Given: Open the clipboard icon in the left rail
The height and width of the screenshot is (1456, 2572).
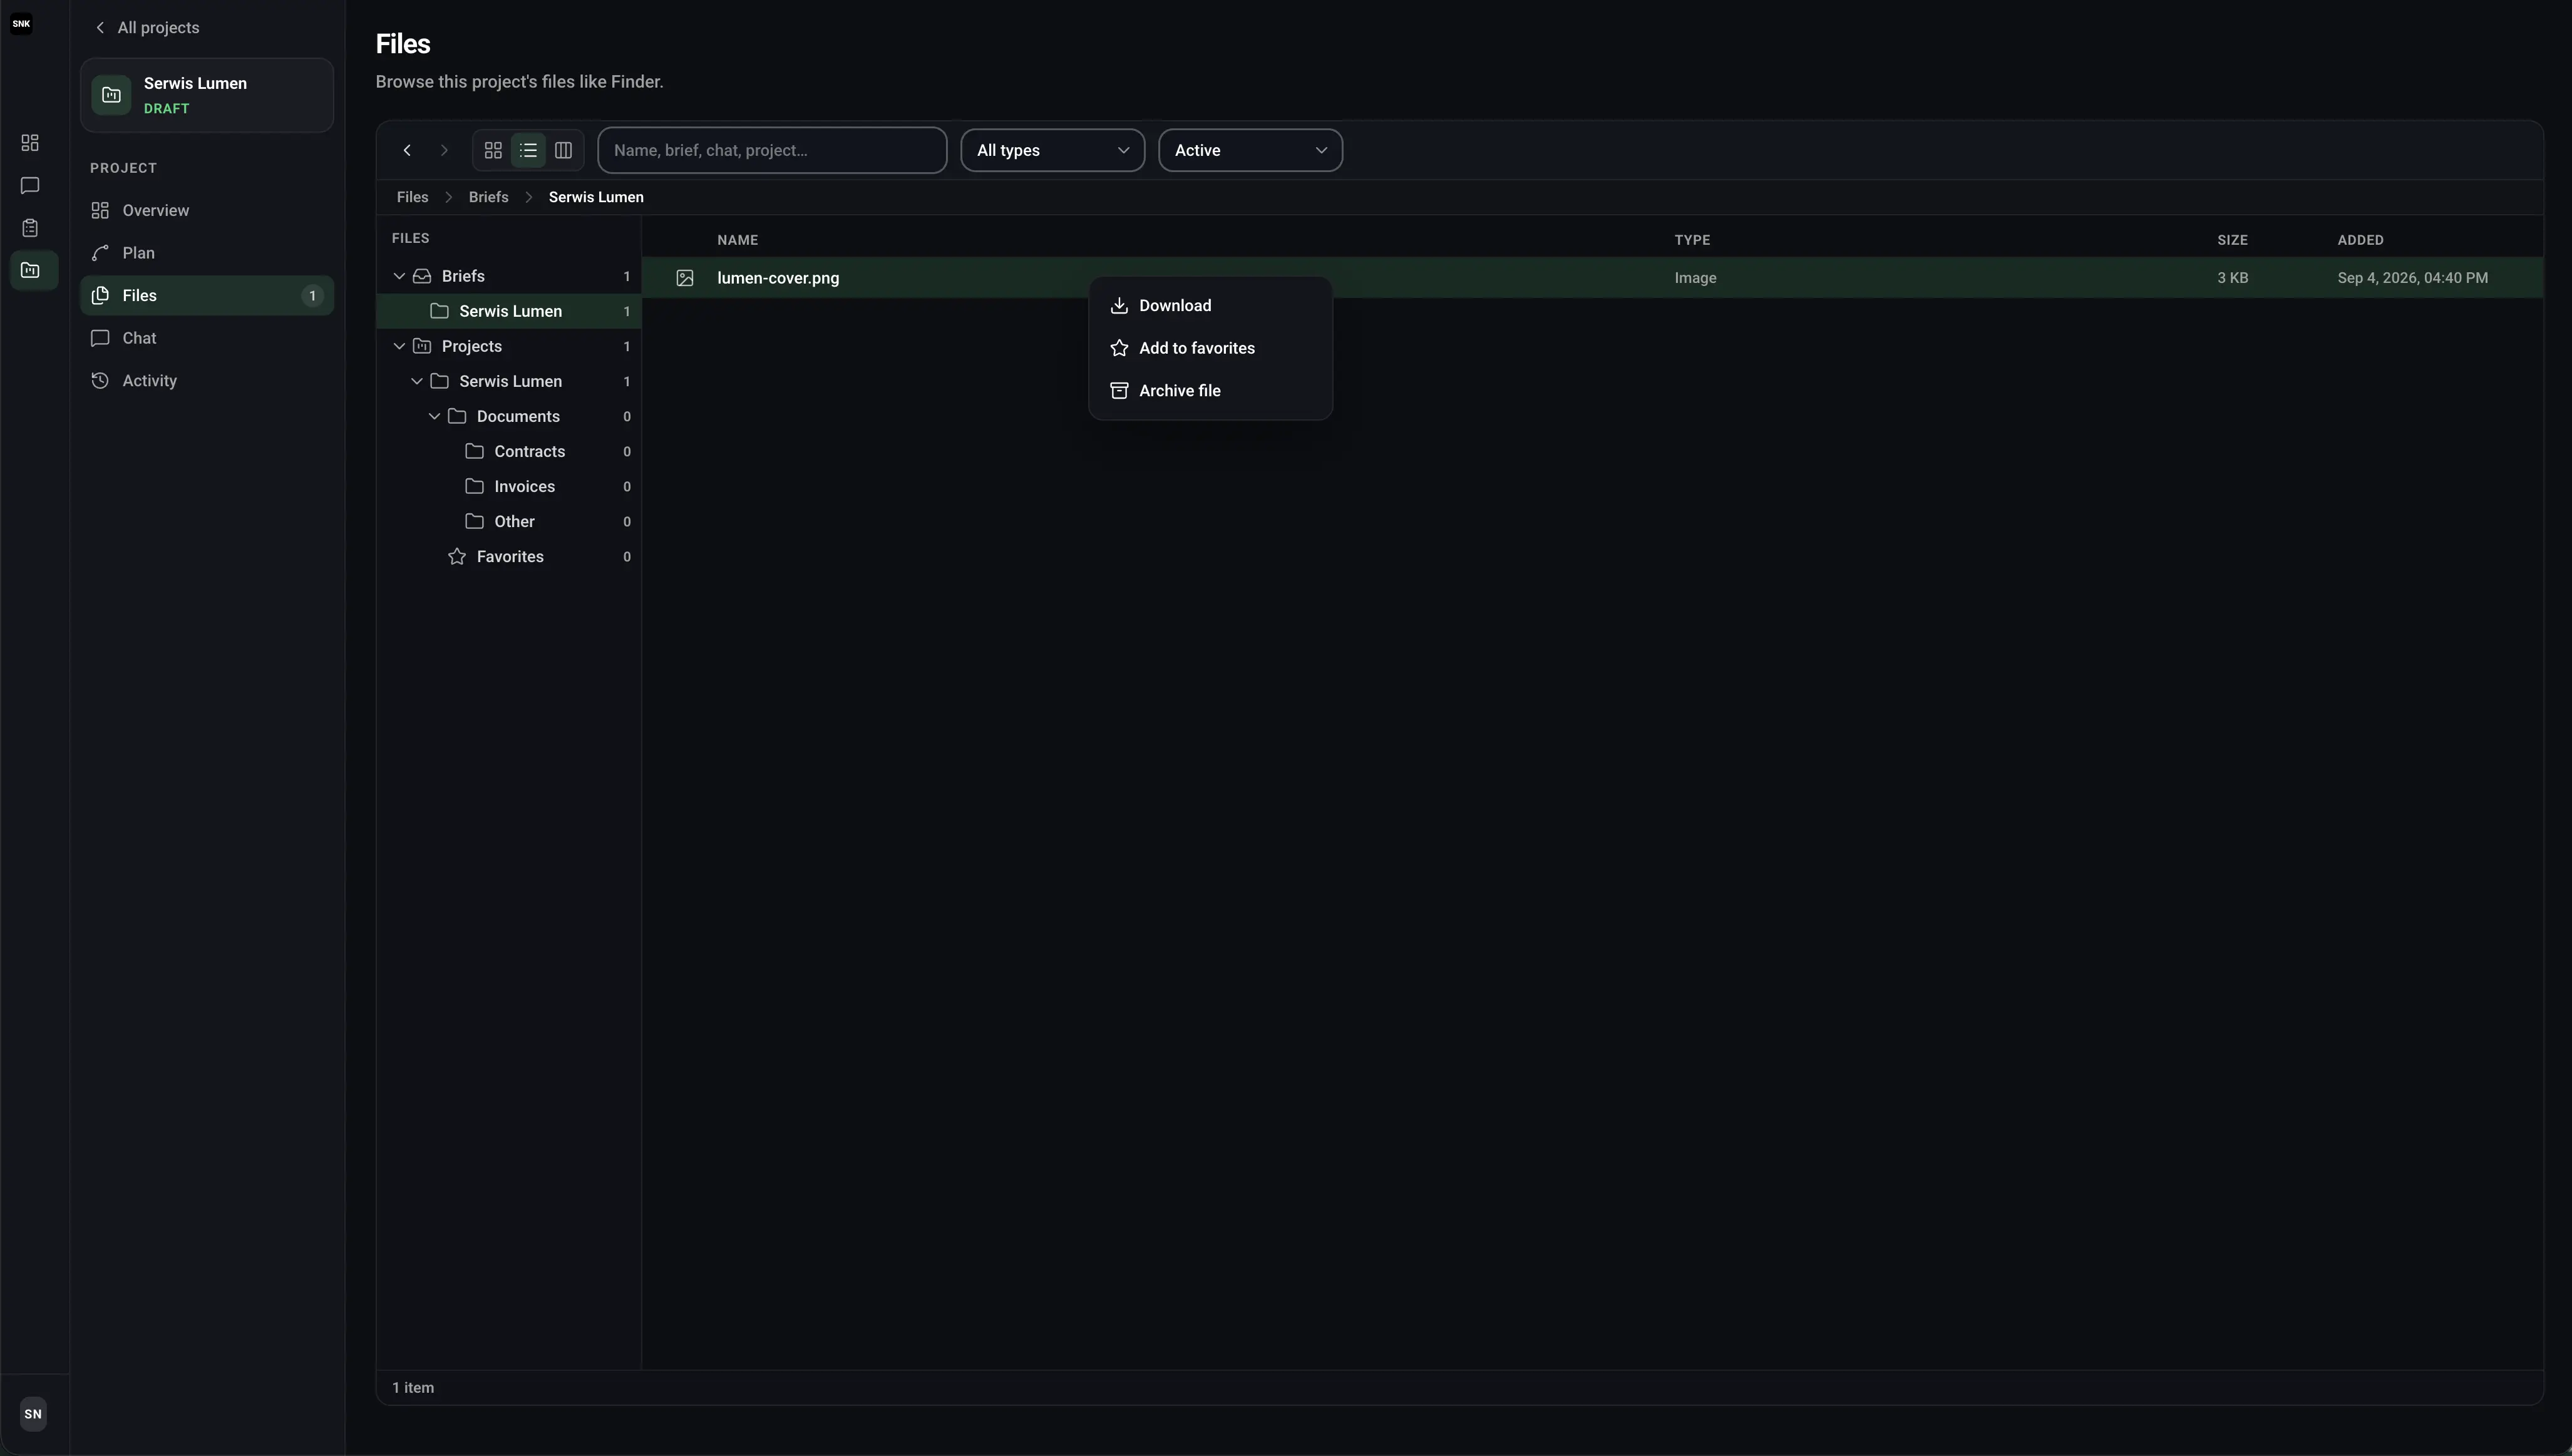Looking at the screenshot, I should 30,228.
